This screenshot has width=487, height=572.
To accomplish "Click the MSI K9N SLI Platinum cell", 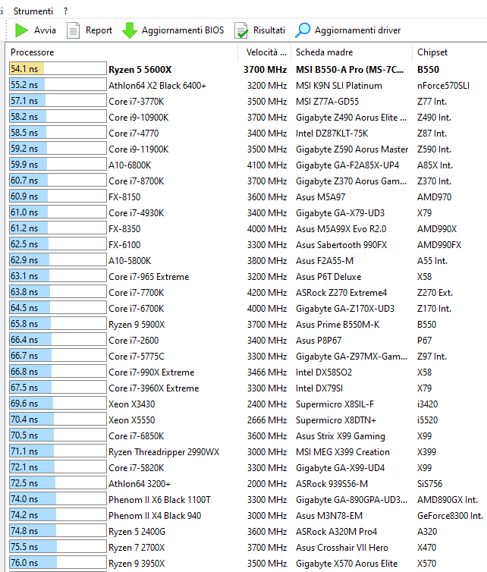I will [x=339, y=86].
